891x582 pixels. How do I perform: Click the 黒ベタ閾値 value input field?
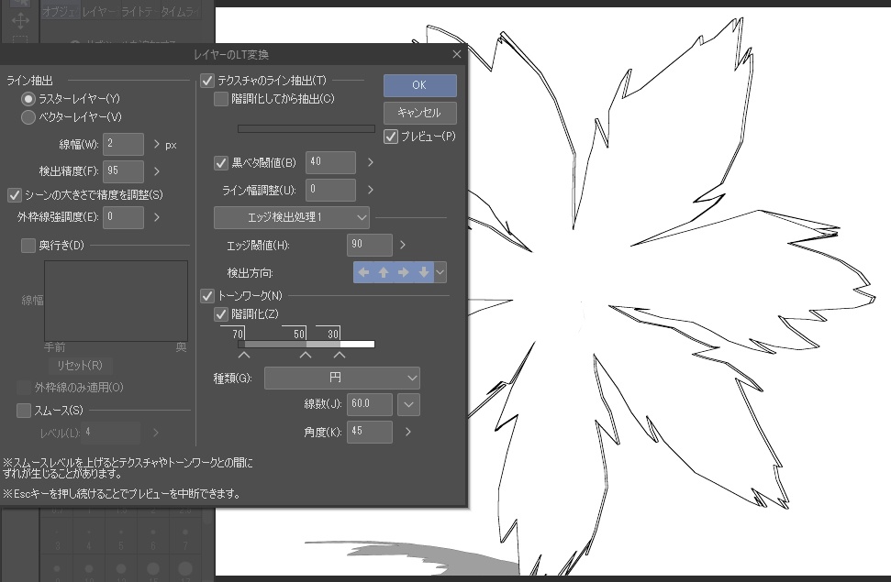pos(330,162)
